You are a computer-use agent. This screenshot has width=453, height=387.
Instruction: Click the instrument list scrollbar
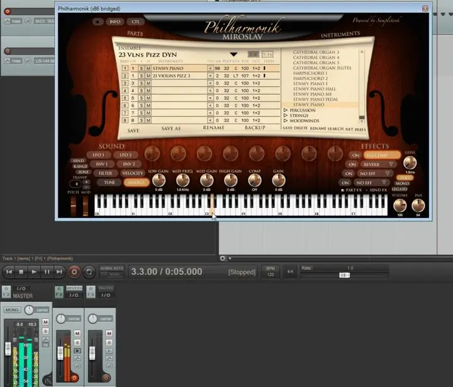click(361, 86)
